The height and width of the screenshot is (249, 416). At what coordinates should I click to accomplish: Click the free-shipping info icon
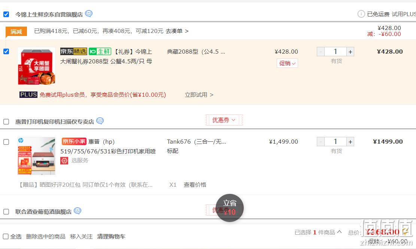click(361, 14)
